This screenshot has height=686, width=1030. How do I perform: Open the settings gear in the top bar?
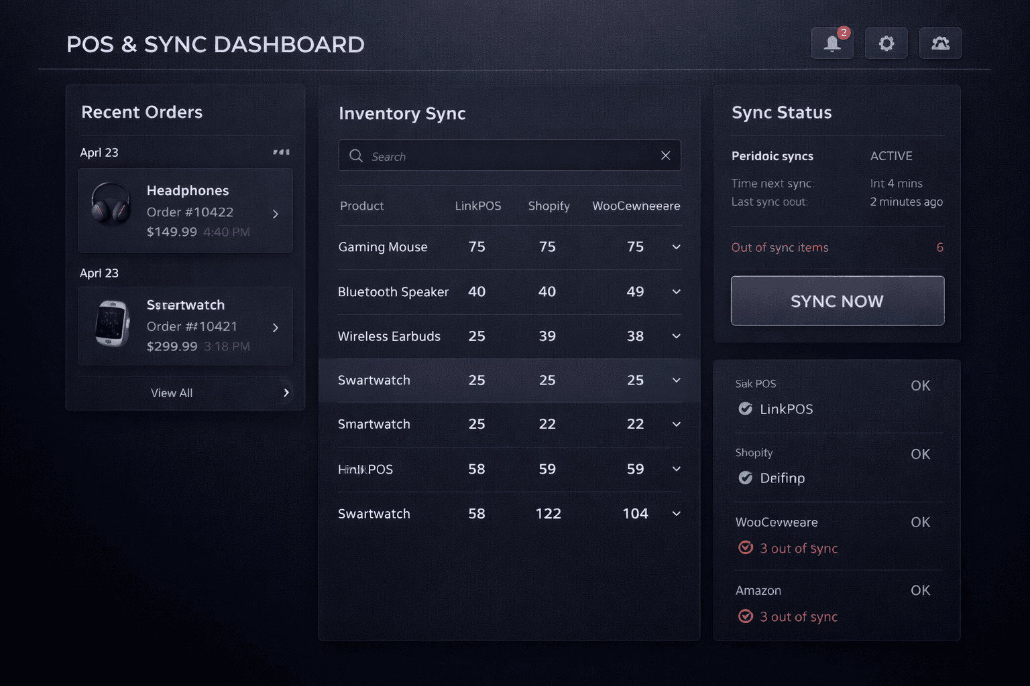pos(886,43)
